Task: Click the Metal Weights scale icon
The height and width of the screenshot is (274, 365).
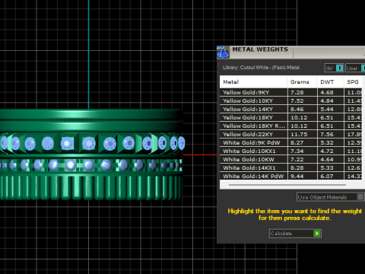Action: tap(223, 52)
